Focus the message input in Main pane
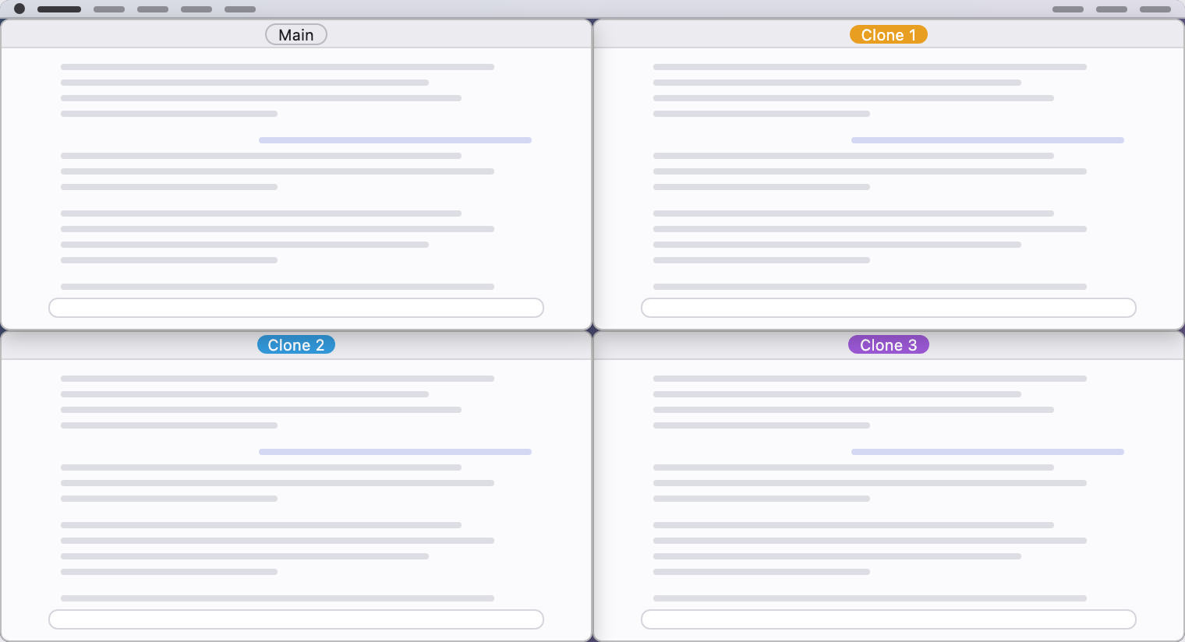The image size is (1185, 642). [x=296, y=308]
